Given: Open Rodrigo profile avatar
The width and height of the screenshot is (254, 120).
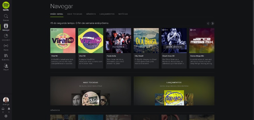Looking at the screenshot, I should click(6, 100).
